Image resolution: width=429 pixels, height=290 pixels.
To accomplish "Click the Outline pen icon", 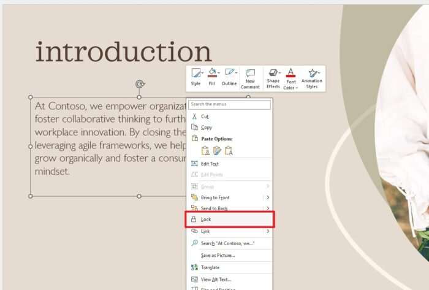I will (229, 73).
